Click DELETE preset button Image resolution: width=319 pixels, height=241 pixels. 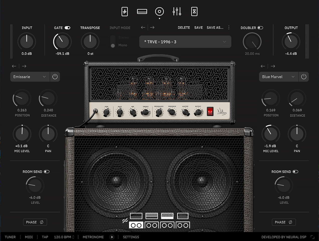184,28
